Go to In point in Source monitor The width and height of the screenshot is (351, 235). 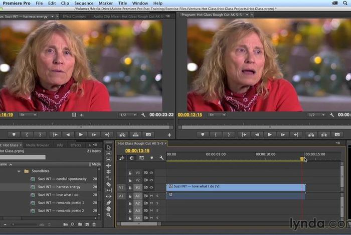(x=55, y=134)
